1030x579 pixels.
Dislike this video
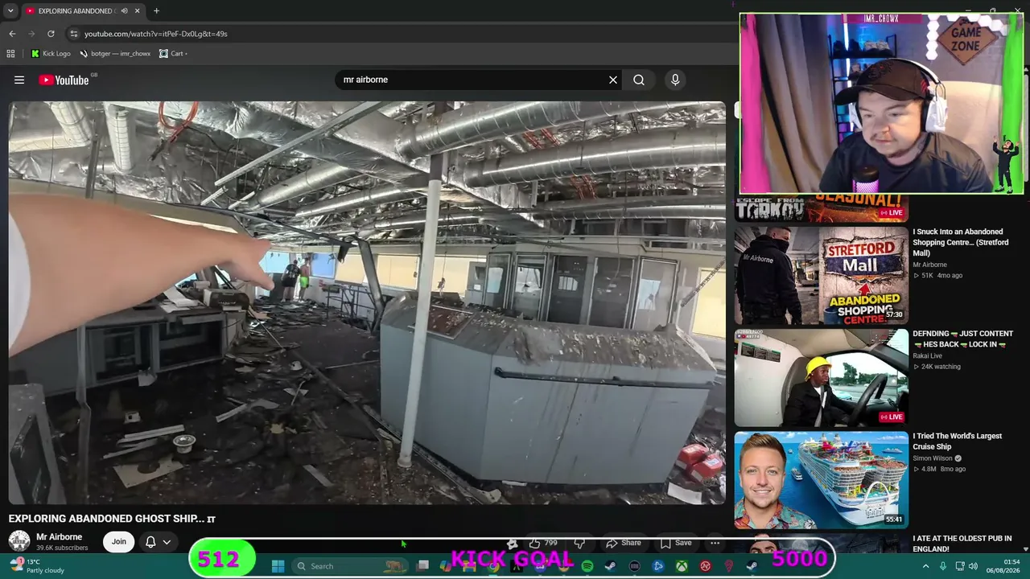579,543
